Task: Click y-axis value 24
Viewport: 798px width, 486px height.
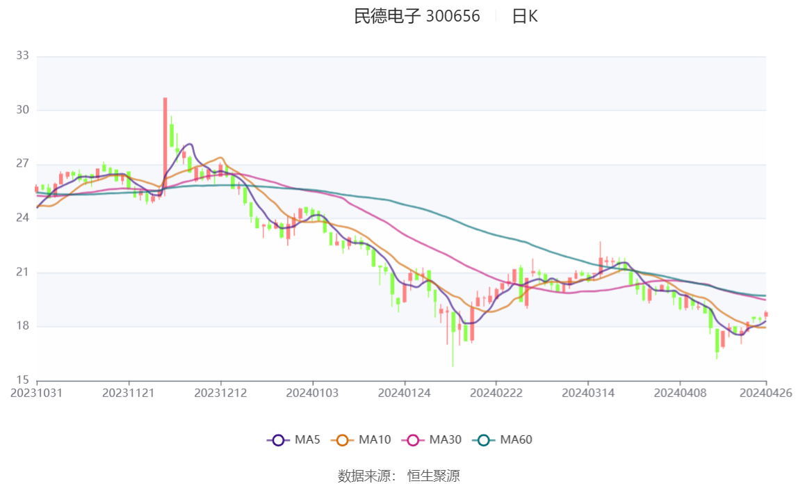Action: [22, 218]
